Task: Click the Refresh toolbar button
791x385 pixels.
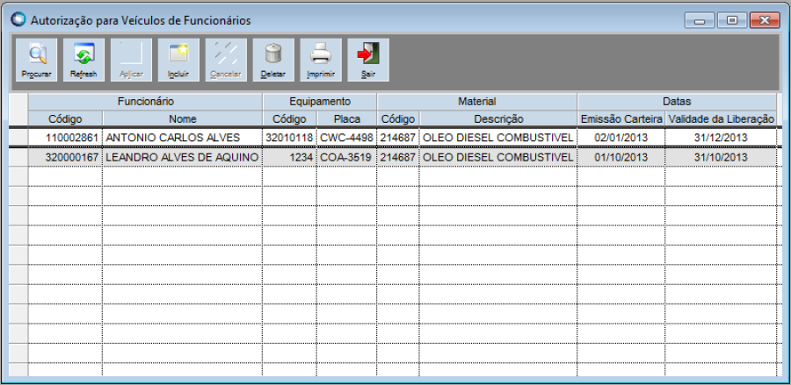Action: pos(83,60)
